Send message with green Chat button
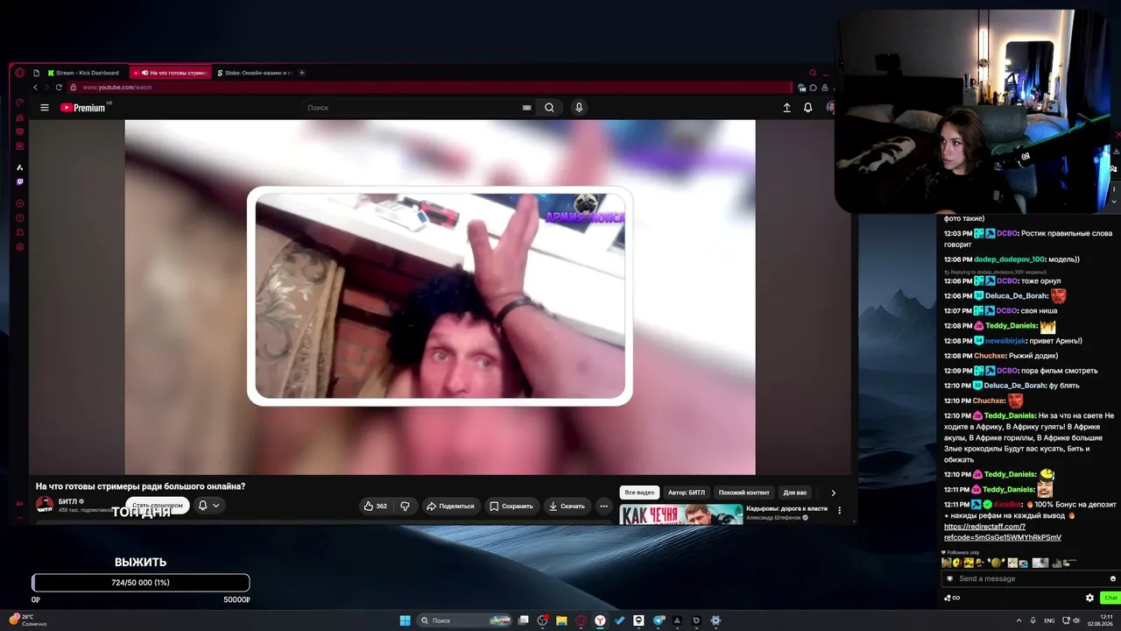The width and height of the screenshot is (1121, 631). click(x=1110, y=598)
